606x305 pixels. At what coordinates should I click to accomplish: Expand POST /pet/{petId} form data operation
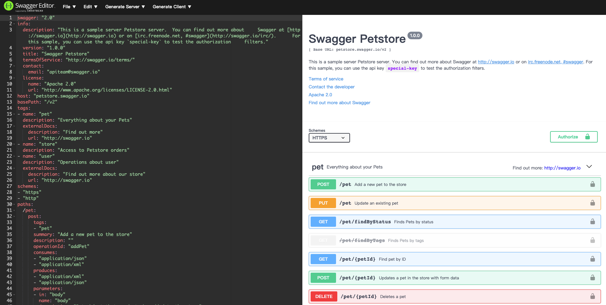pos(454,278)
